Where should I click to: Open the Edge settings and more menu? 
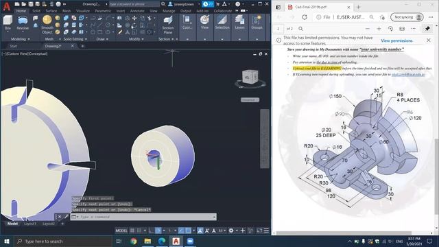(x=431, y=17)
